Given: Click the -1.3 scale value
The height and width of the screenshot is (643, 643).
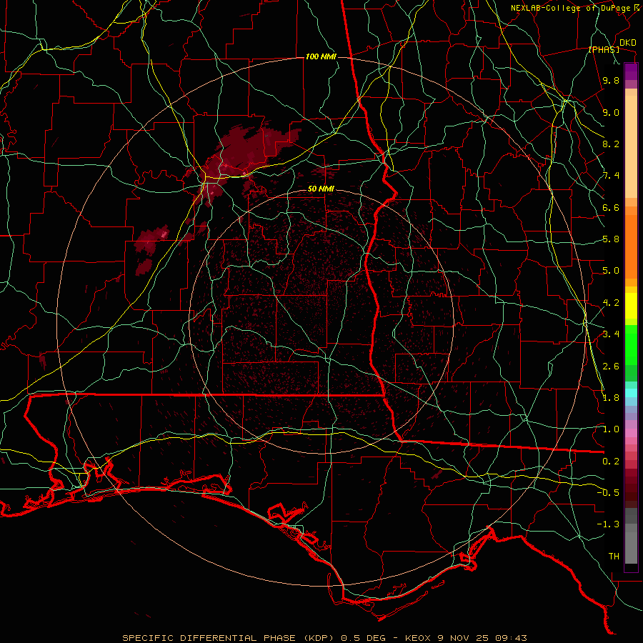Looking at the screenshot, I should 608,524.
